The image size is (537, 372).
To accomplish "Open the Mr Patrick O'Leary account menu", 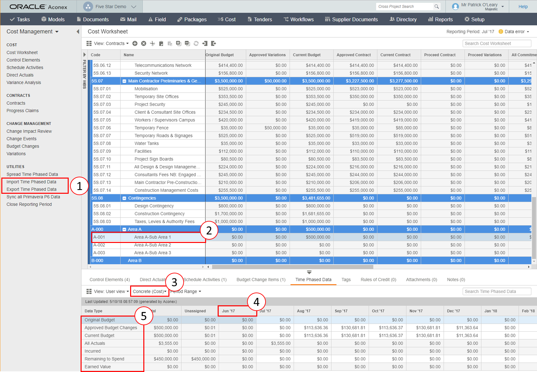I will coord(503,7).
